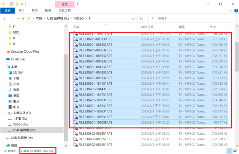Click the file list scroll-up arrow
239x154 pixels.
pos(237,26)
